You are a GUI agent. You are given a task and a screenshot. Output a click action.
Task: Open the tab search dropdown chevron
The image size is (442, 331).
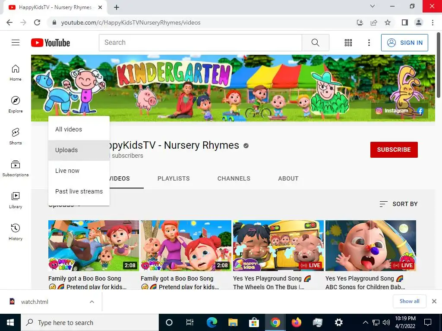click(x=373, y=6)
